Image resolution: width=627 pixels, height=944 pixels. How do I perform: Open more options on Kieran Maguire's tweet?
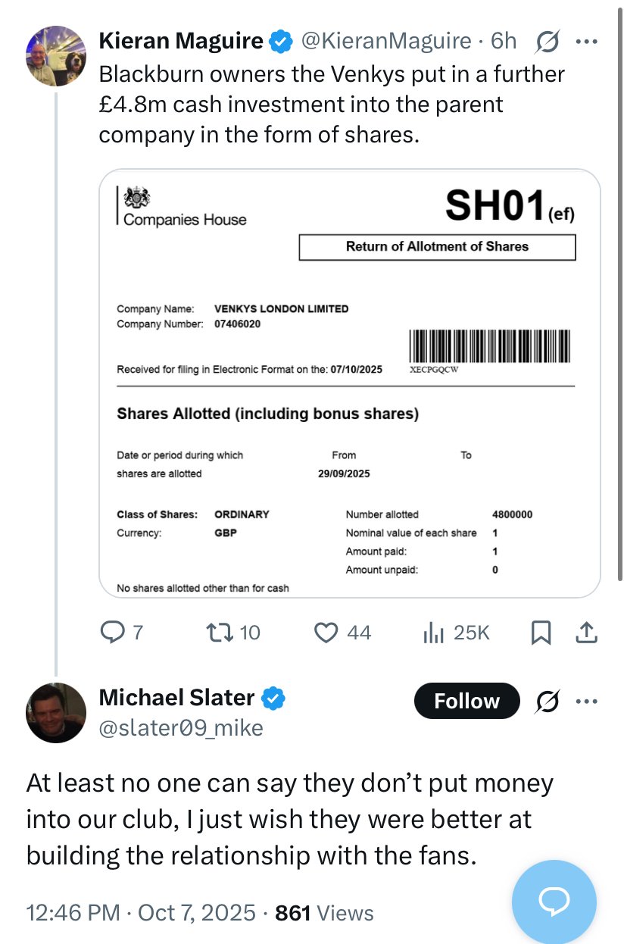(587, 42)
